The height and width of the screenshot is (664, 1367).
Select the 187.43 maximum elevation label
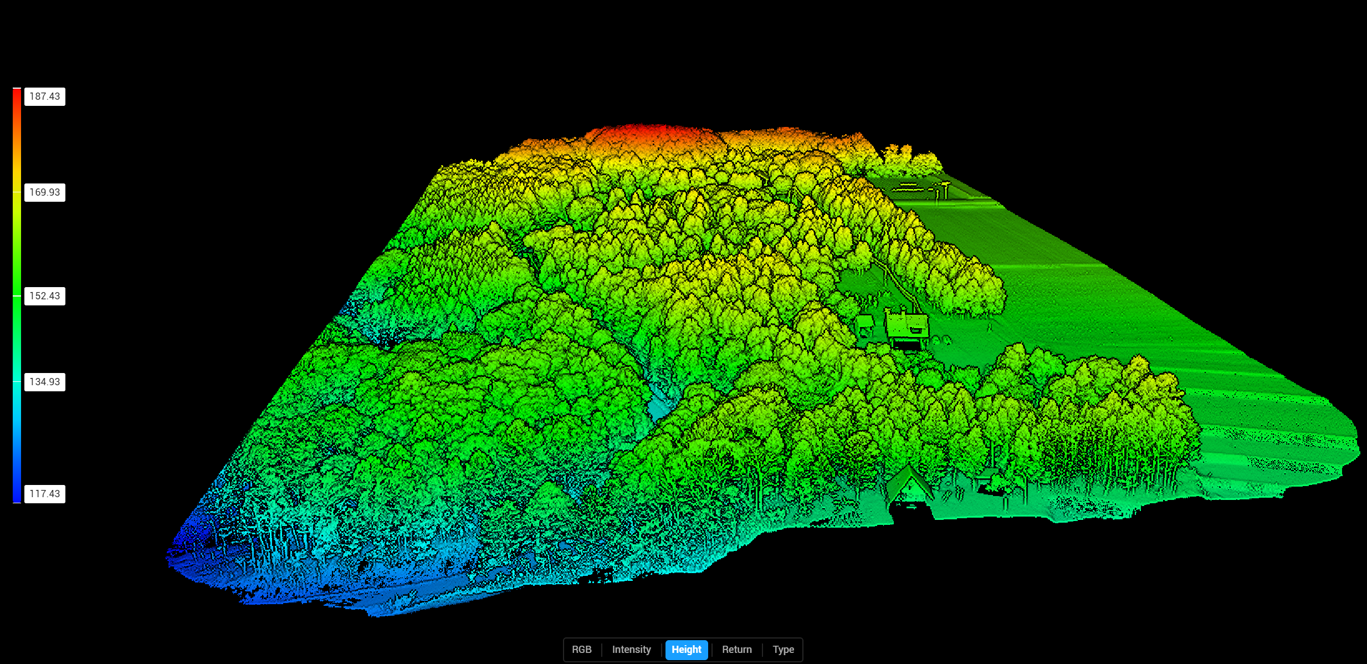pos(44,96)
